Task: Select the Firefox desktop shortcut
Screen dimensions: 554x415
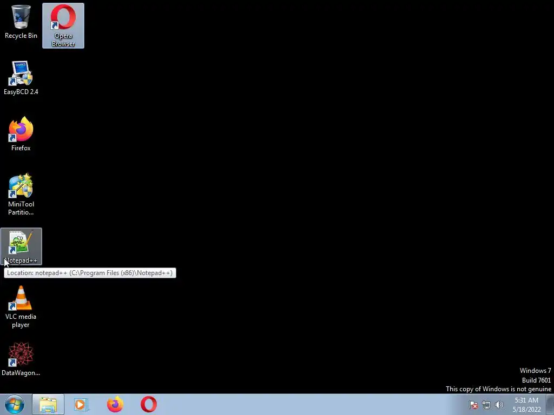Action: [x=21, y=134]
